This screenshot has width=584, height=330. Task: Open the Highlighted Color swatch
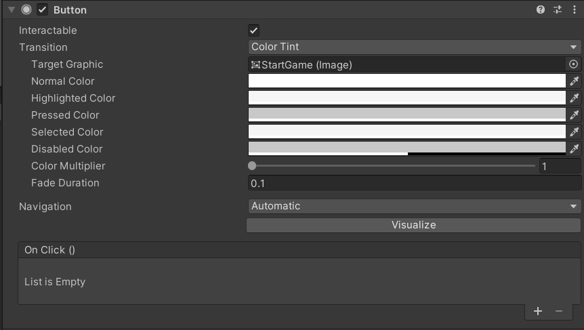click(x=406, y=98)
